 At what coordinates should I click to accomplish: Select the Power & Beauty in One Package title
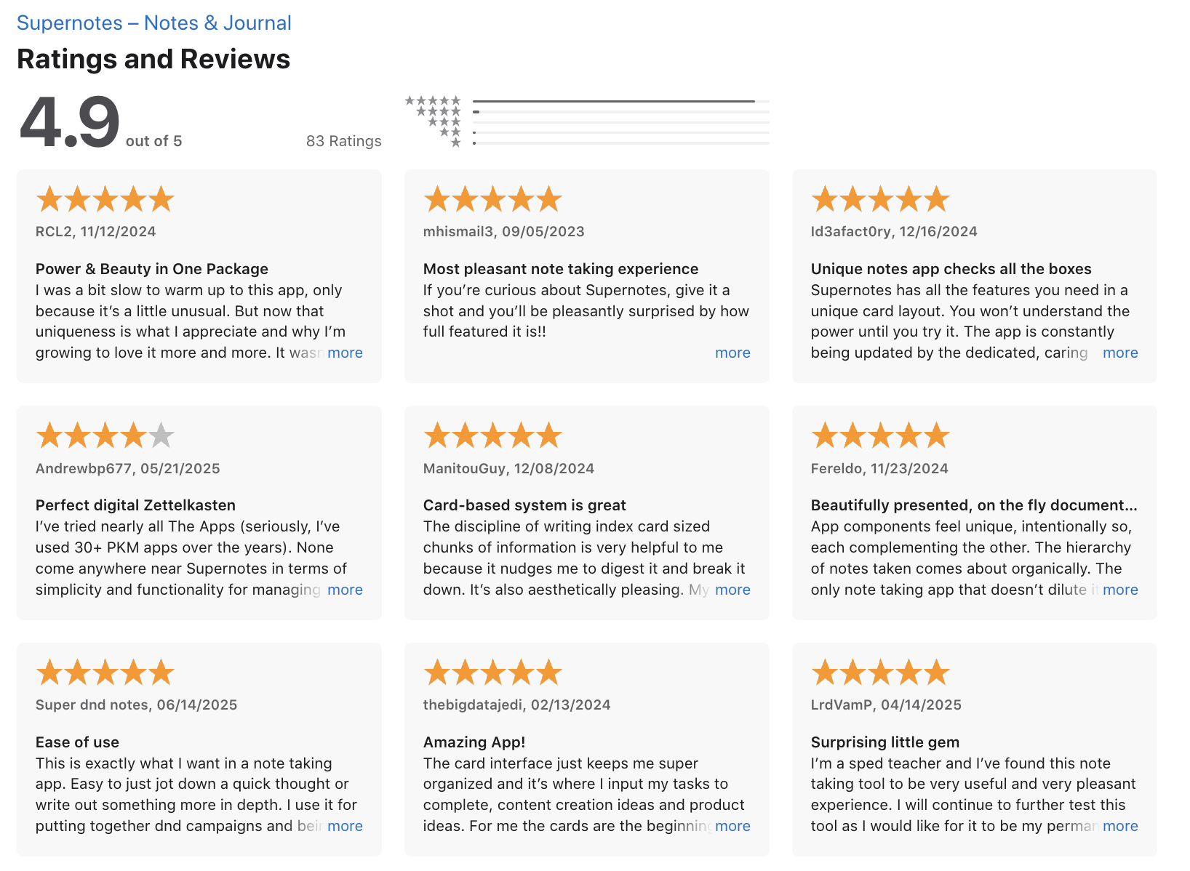tap(152, 269)
